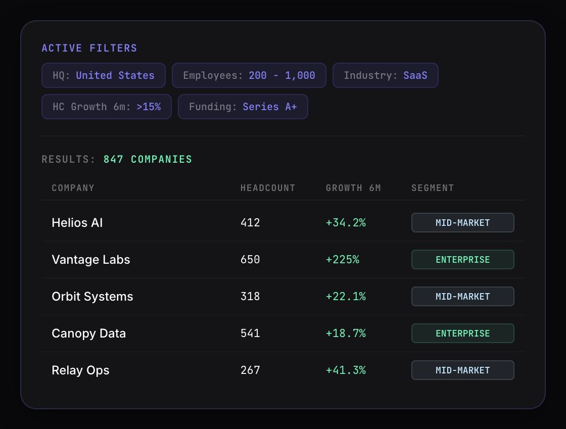Click the Segment column header

[433, 188]
